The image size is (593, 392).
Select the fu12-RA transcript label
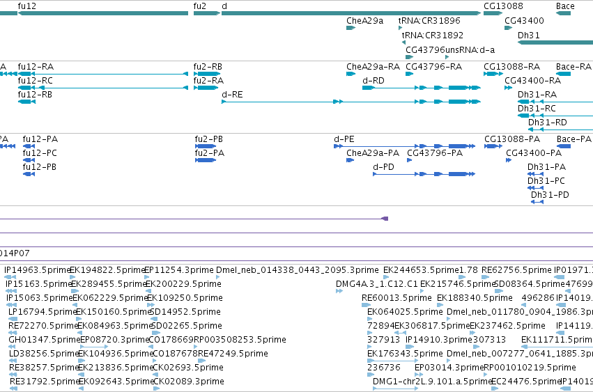[36, 67]
